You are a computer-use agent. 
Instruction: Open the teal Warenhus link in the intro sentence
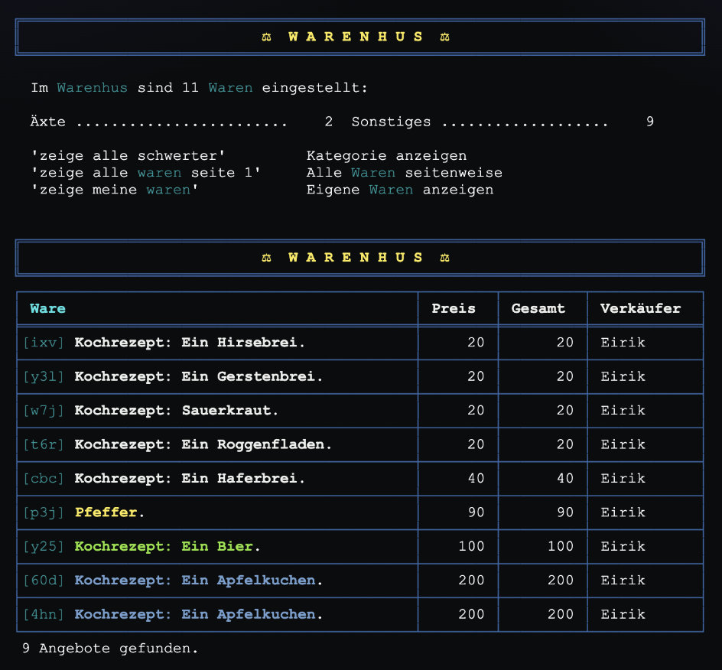coord(92,88)
